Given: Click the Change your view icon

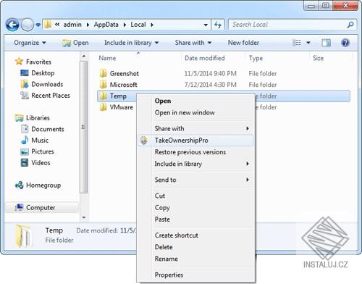Looking at the screenshot, I should click(297, 43).
